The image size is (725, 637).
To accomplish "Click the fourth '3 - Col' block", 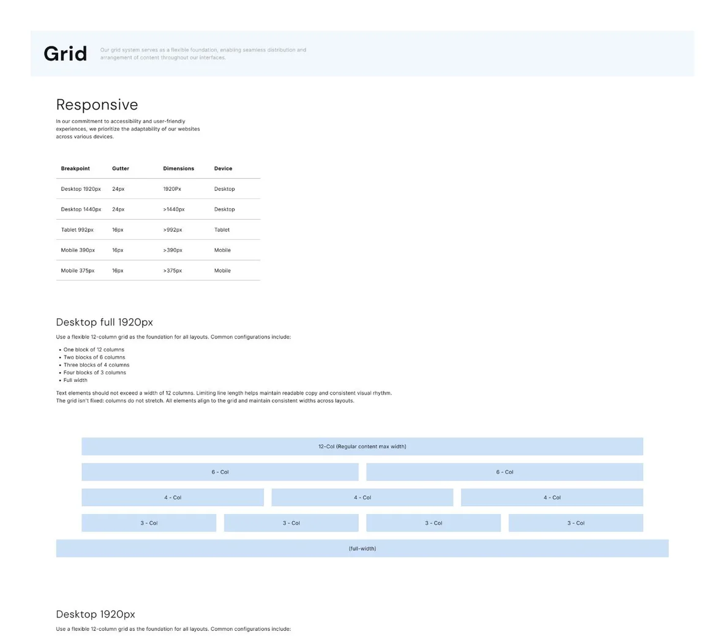I will click(x=576, y=523).
